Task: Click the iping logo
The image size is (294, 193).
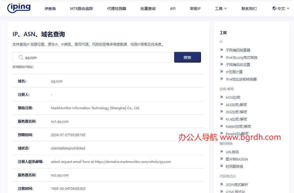Action: pyautogui.click(x=19, y=8)
